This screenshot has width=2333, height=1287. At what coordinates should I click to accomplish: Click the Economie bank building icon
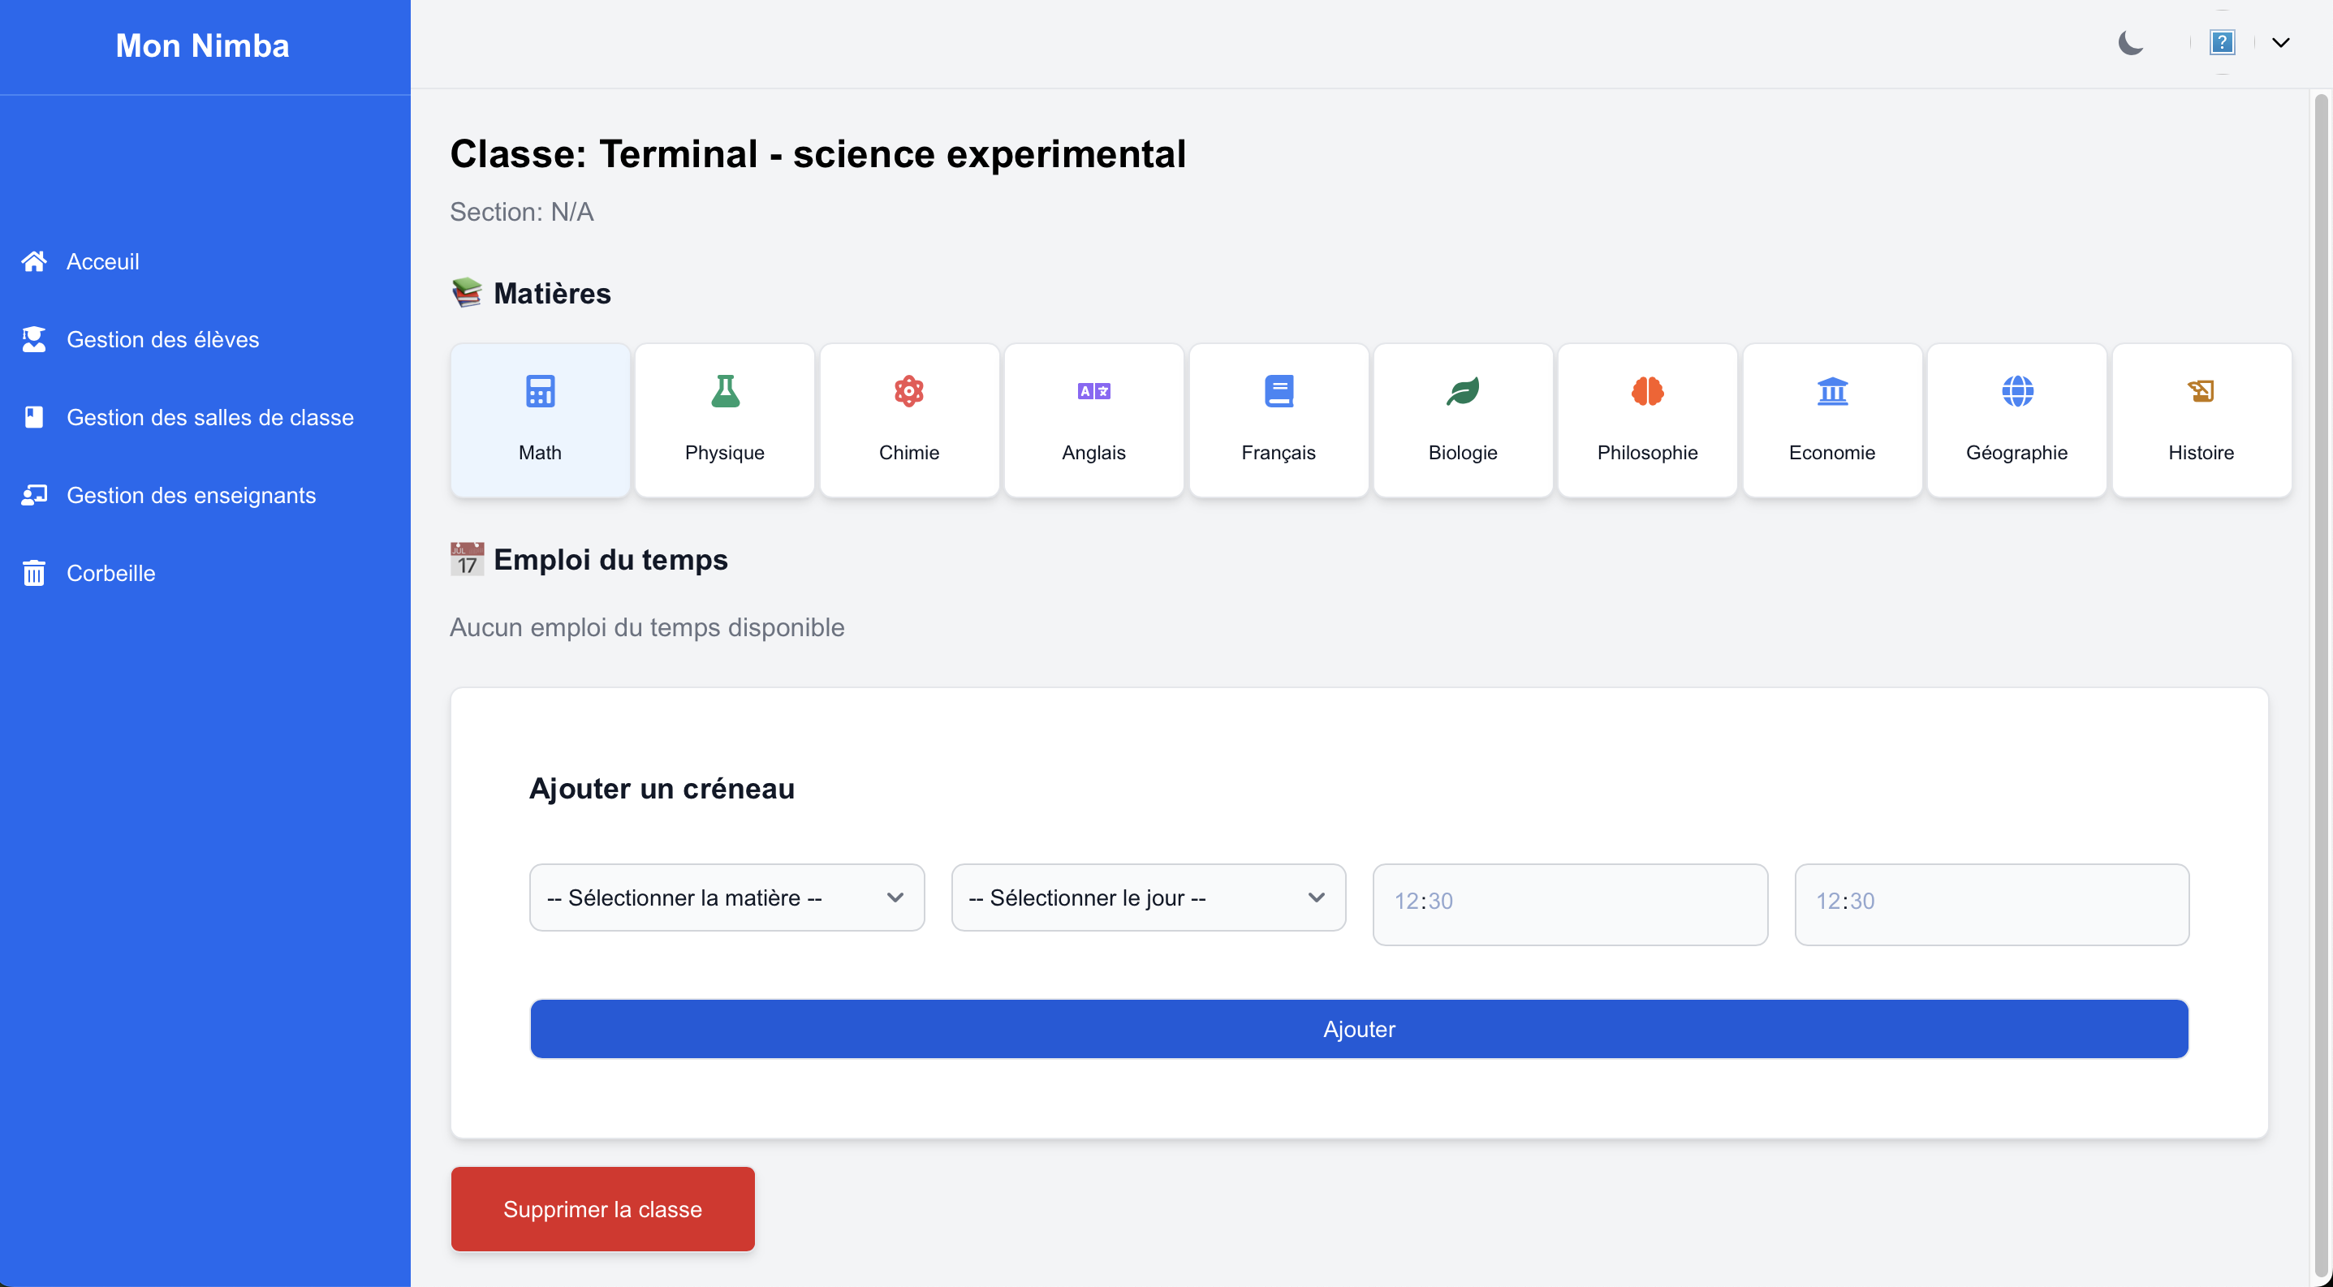pos(1832,391)
